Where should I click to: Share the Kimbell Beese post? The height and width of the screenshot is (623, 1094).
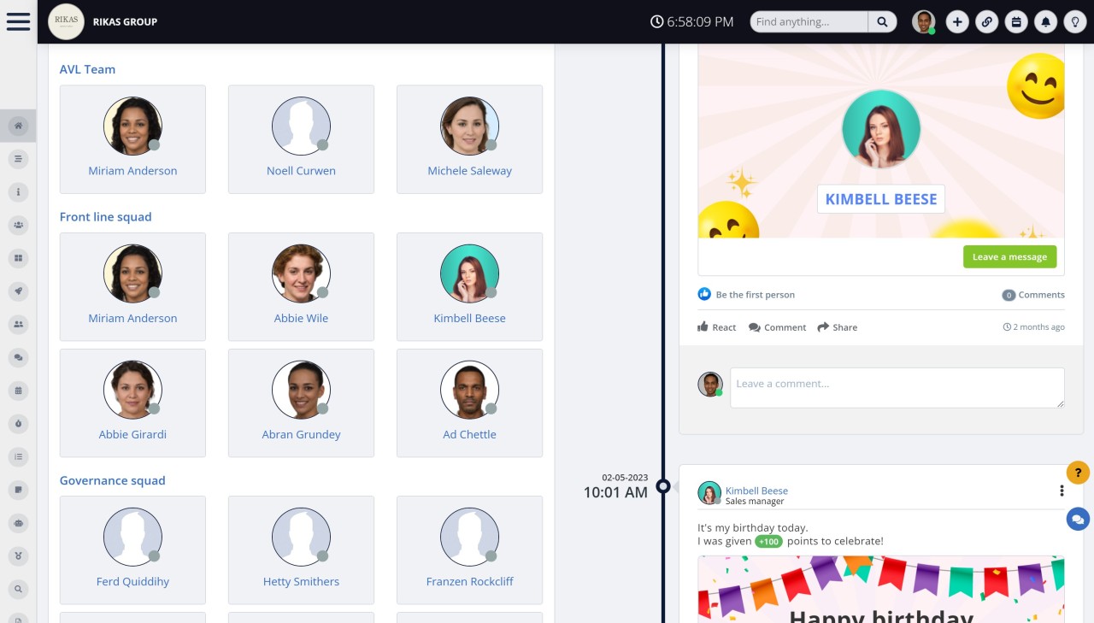[837, 326]
